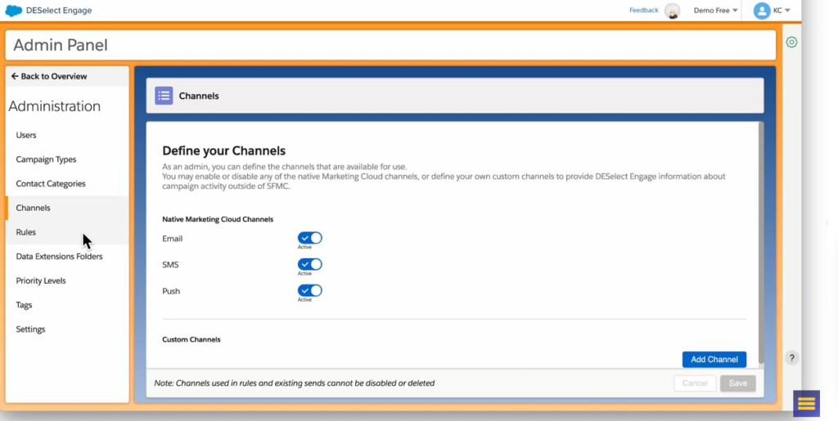Switch off the Push channel toggle
The height and width of the screenshot is (421, 838).
click(309, 290)
